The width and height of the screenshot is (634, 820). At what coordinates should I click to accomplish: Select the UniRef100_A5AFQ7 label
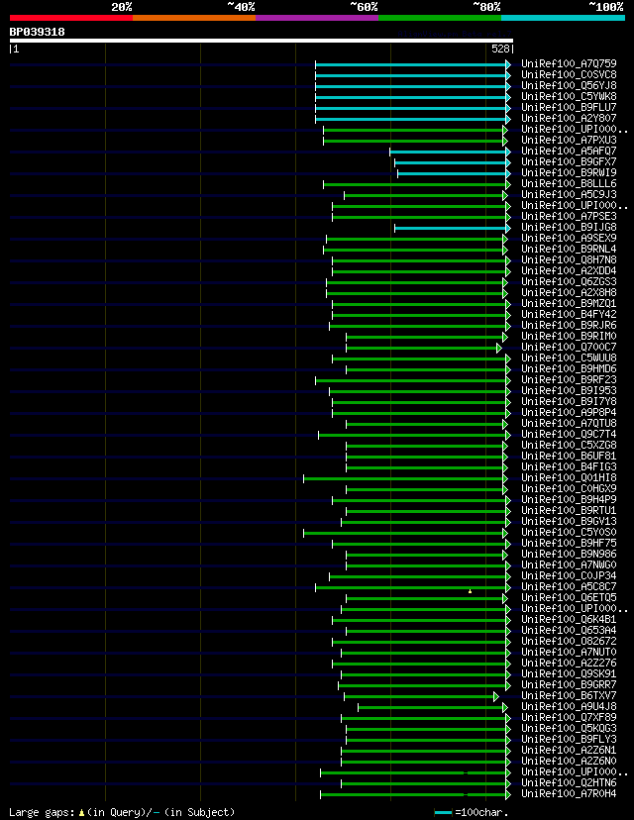tap(569, 152)
